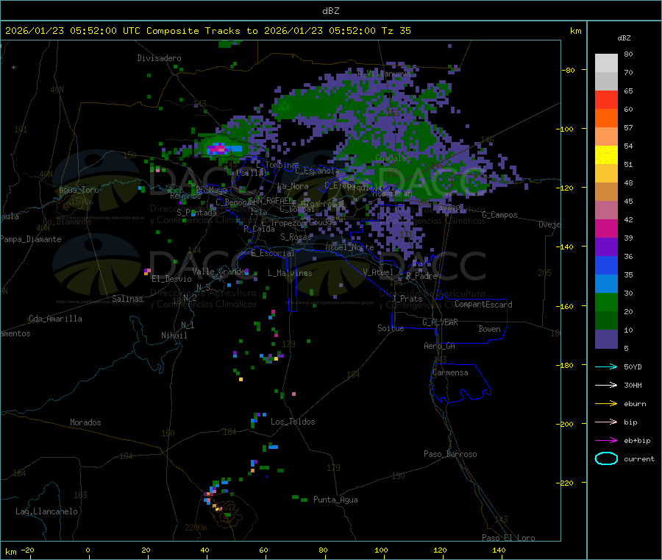Click the G_ALVEAR map label
The image size is (662, 560).
(x=440, y=322)
